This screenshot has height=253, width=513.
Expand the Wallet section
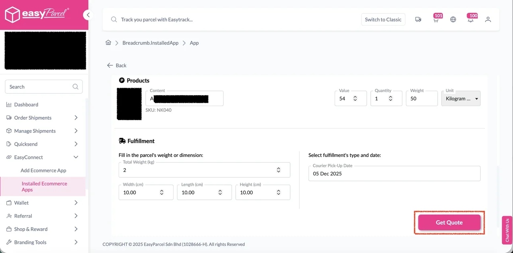tap(76, 203)
